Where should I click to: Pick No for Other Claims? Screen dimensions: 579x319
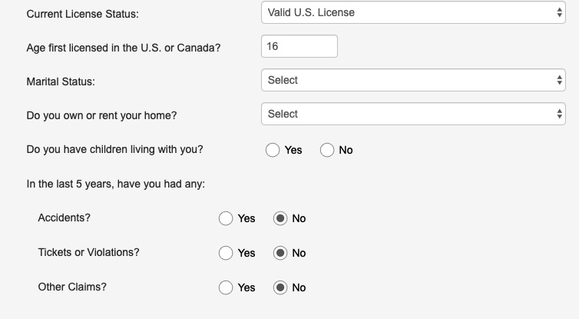(280, 287)
